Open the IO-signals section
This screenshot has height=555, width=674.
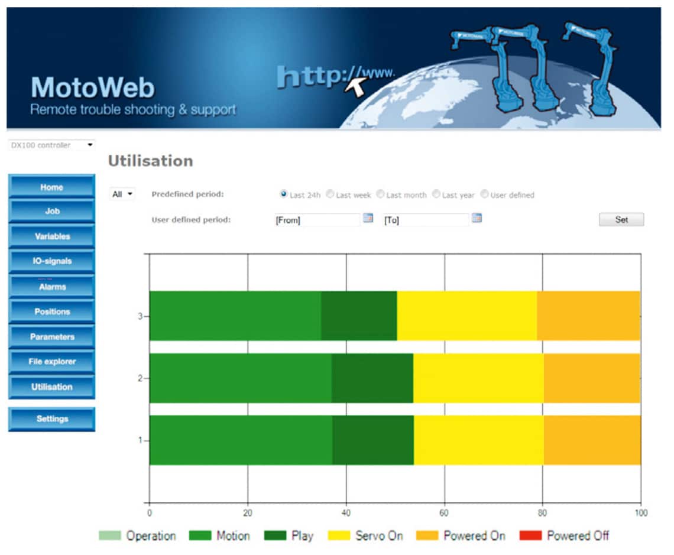[x=51, y=261]
